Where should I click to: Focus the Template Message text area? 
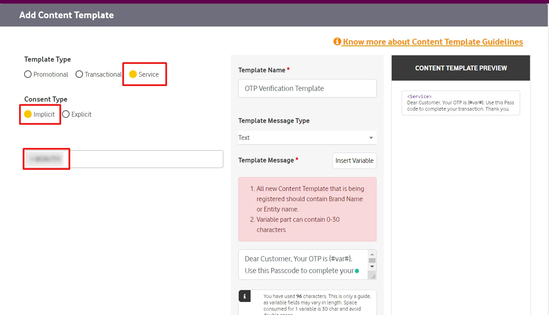click(x=303, y=265)
